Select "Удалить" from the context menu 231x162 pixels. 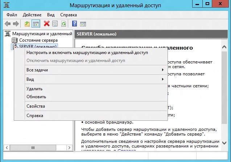point(34,89)
